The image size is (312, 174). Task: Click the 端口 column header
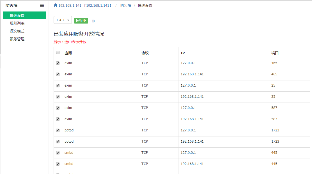(x=275, y=53)
